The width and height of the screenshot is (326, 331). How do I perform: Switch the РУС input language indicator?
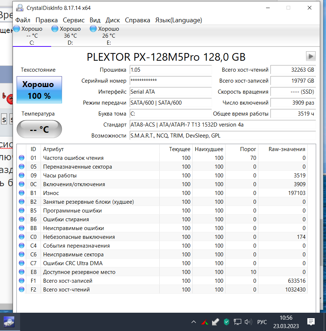[x=262, y=322]
